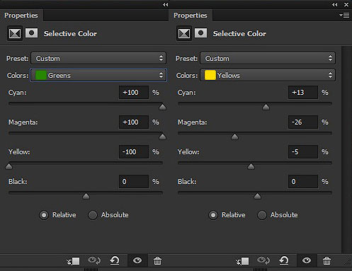
Task: Delete the Greens adjustment layer via trash icon
Action: pyautogui.click(x=157, y=261)
